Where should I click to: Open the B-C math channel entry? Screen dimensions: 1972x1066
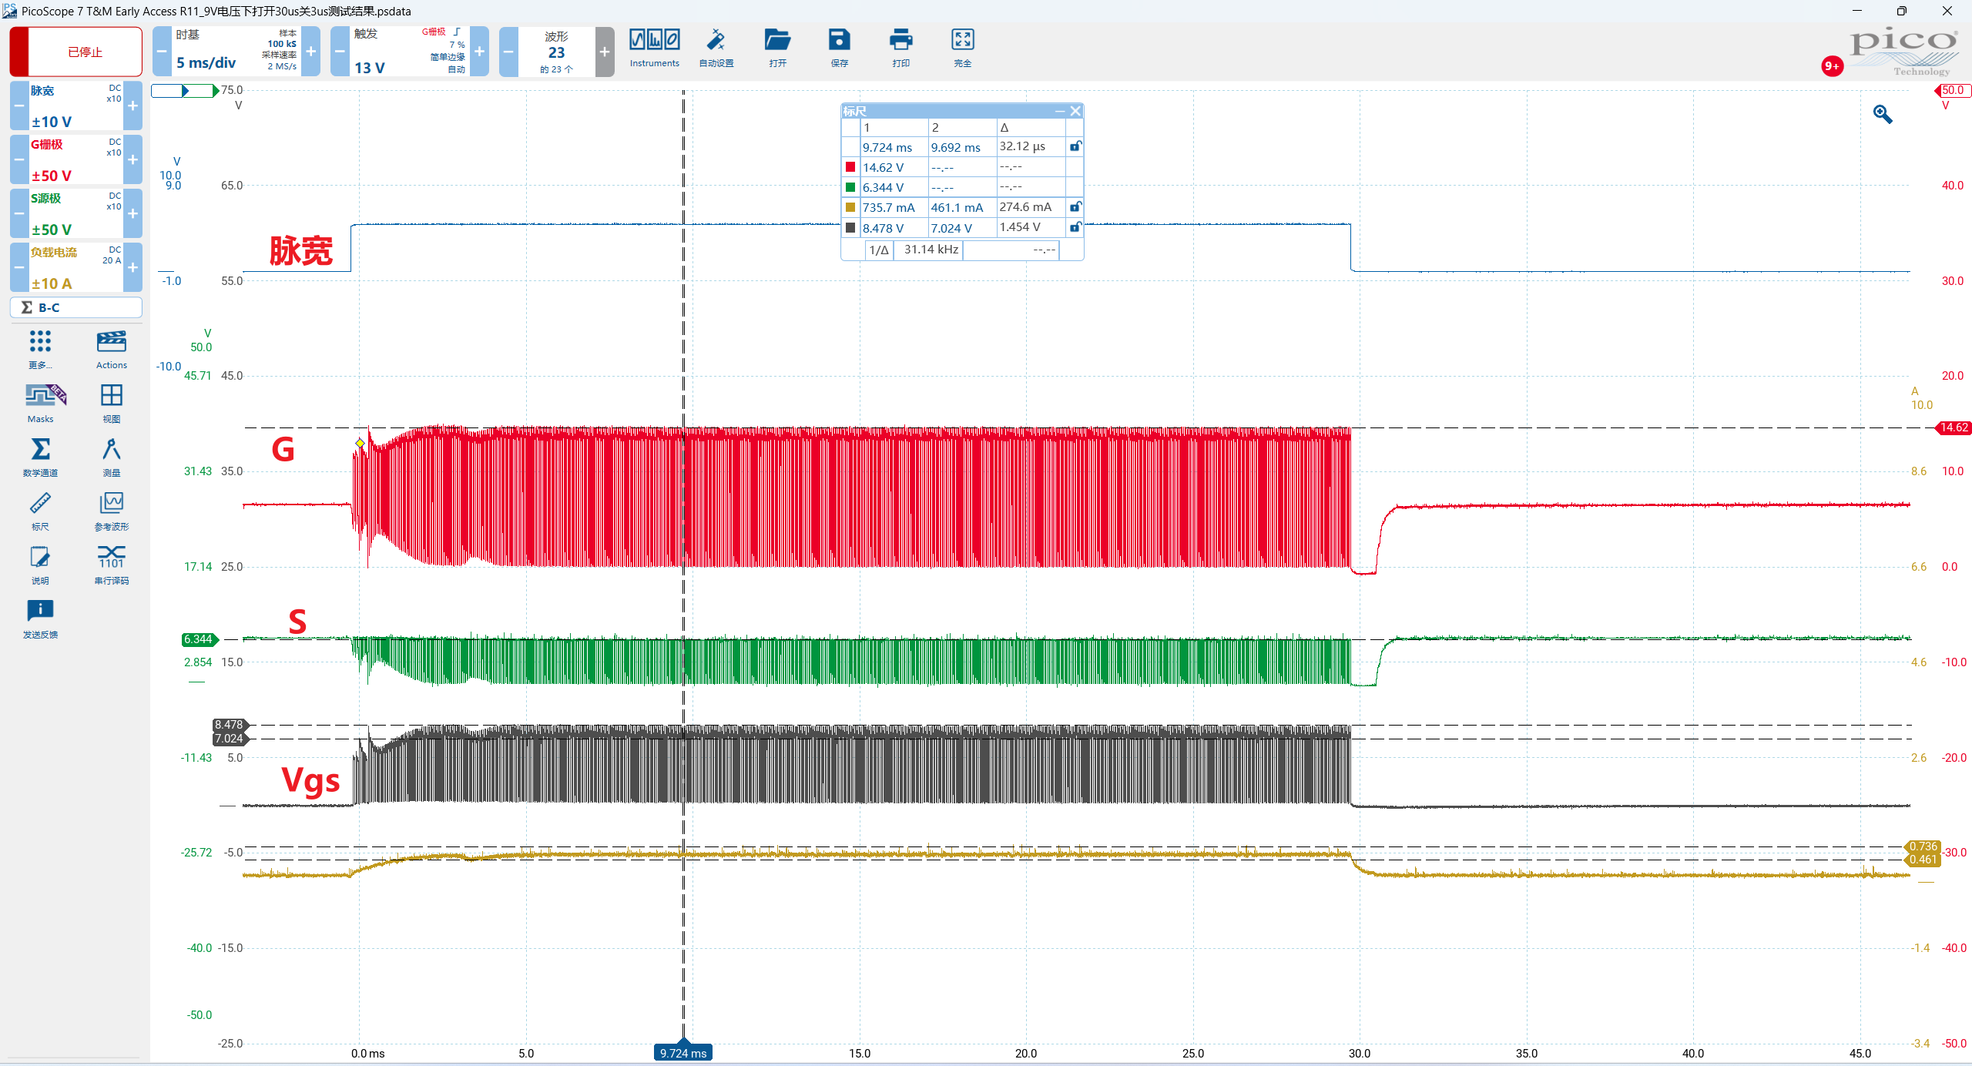(x=75, y=307)
